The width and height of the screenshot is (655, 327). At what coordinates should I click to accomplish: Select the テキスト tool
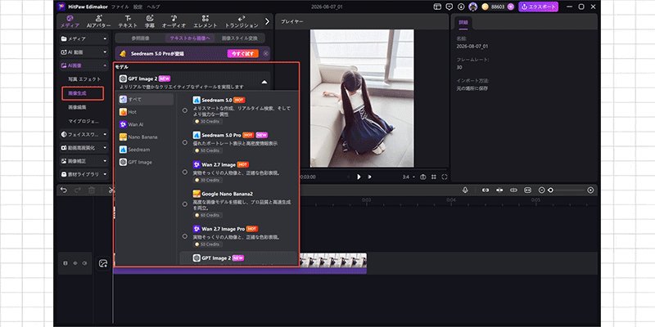coord(128,22)
